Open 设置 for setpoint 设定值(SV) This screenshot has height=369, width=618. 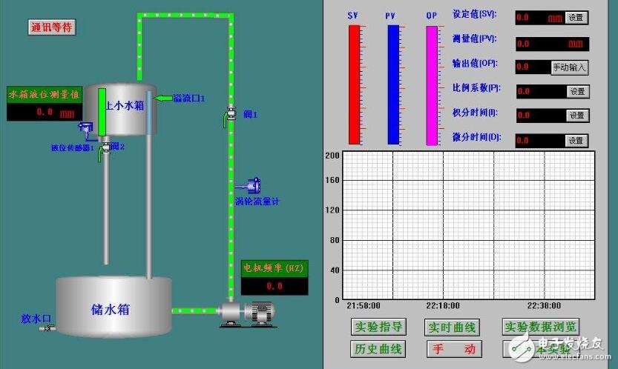tap(576, 17)
